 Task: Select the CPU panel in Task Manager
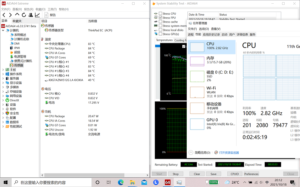tap(212, 47)
